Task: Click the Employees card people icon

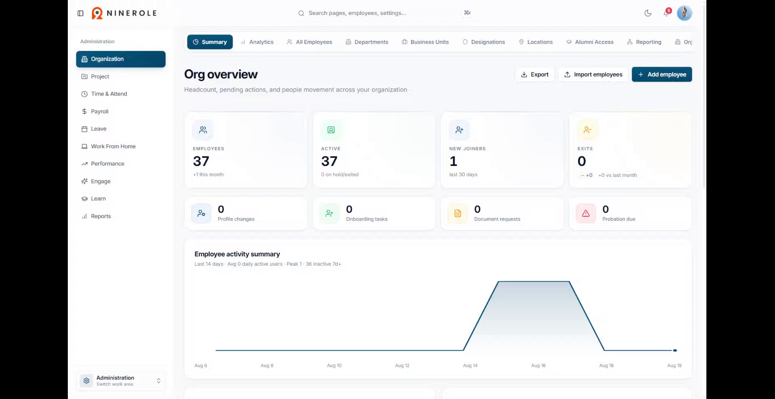Action: pos(203,130)
